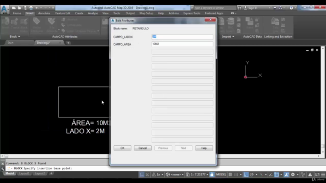Open the Annotate ribbon tab
326x183 pixels.
point(44,13)
